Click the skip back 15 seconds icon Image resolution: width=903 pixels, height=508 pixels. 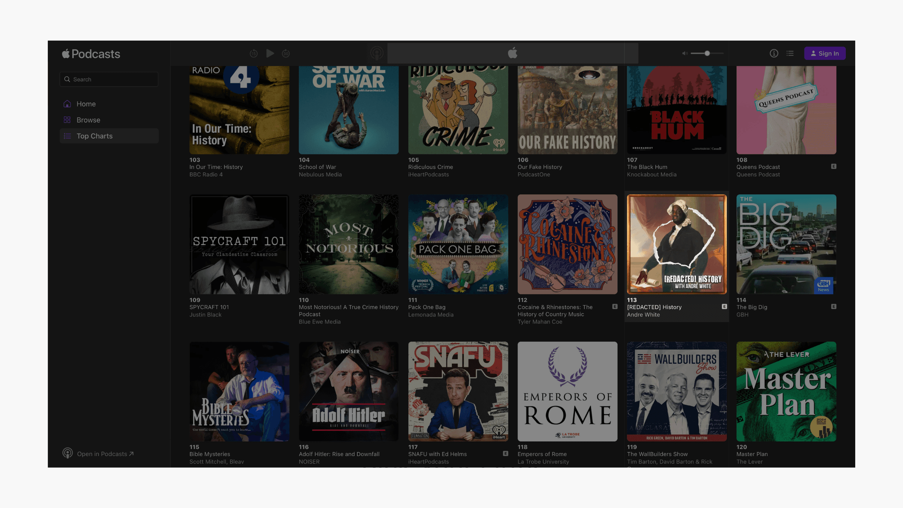[x=254, y=53]
